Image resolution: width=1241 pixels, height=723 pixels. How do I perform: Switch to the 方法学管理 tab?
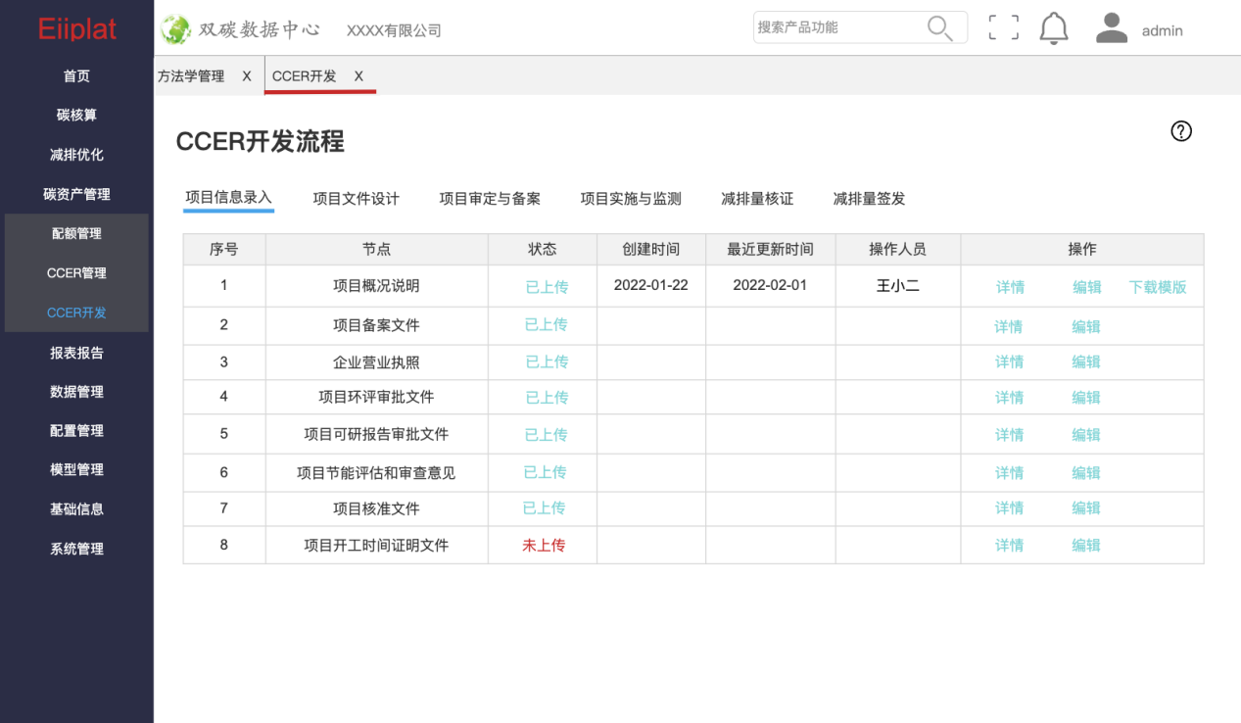pyautogui.click(x=191, y=76)
